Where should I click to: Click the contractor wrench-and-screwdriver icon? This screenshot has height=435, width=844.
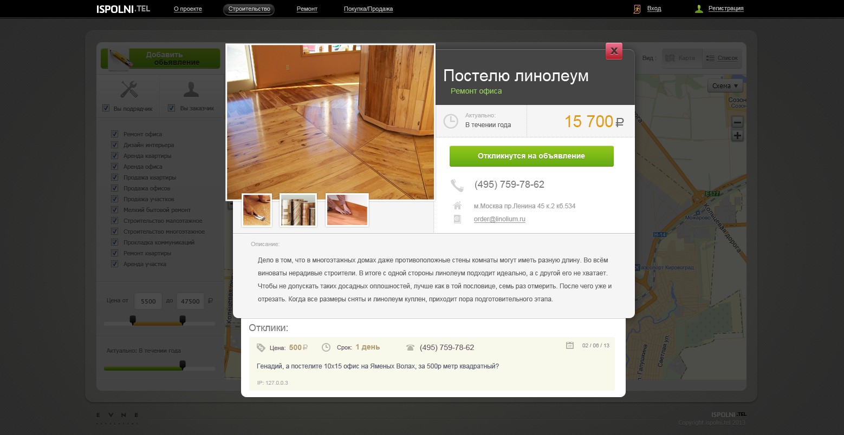coord(128,89)
